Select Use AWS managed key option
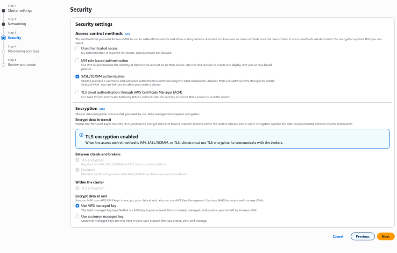Viewport: 397px width, 253px height. (78, 206)
